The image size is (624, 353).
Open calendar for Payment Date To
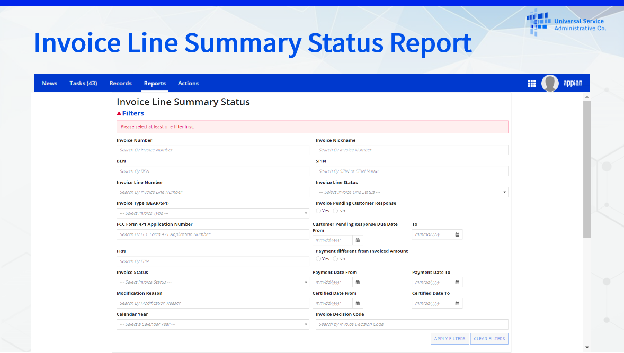click(x=457, y=282)
